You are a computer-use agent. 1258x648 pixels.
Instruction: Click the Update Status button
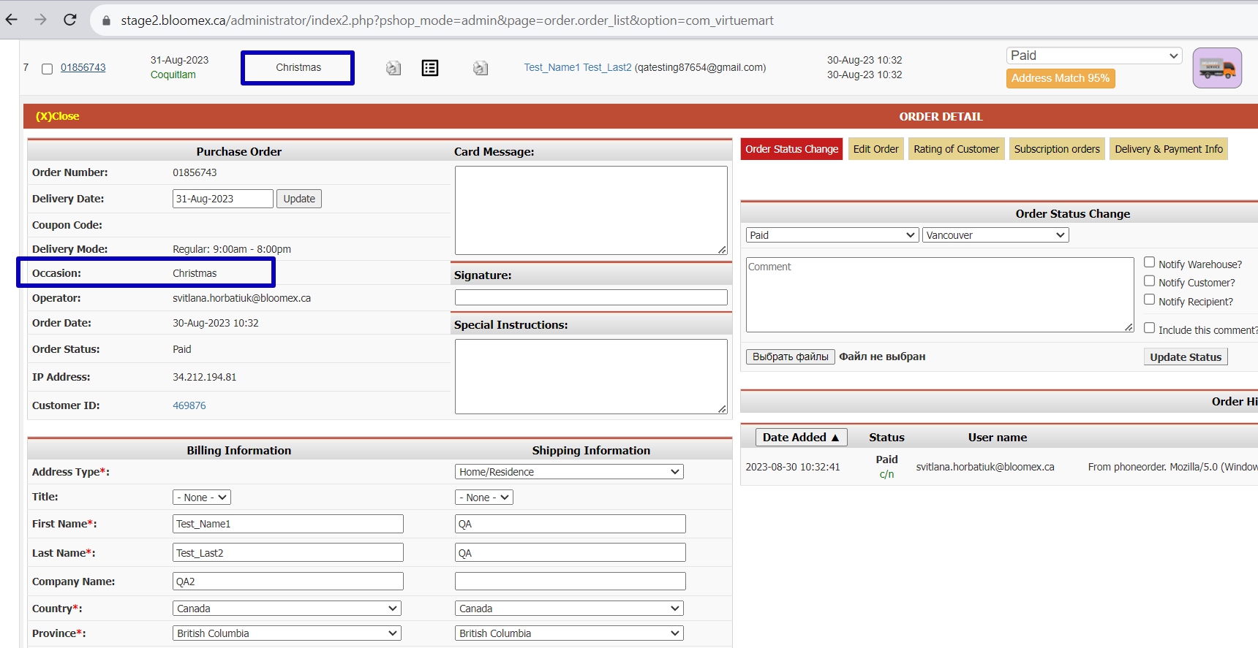(x=1186, y=357)
